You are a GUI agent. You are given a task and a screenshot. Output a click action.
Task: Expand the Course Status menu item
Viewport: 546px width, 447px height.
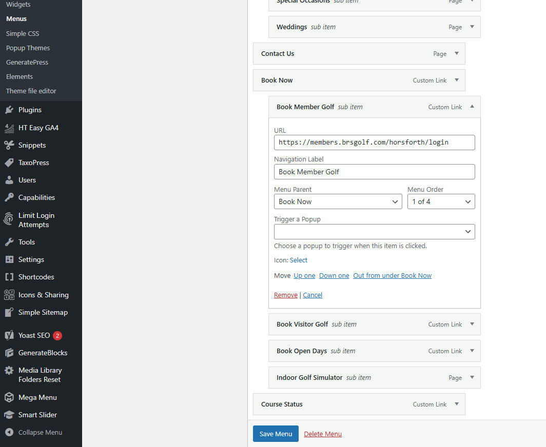(456, 404)
